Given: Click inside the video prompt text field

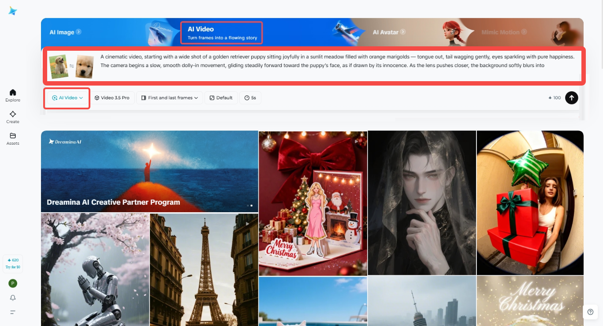Looking at the screenshot, I should pos(309,62).
